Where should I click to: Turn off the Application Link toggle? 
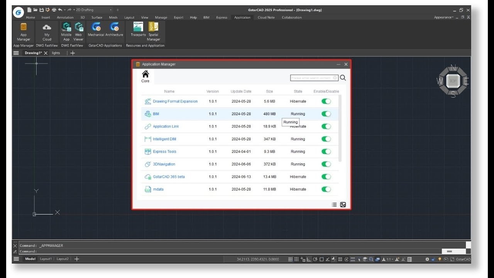326,126
